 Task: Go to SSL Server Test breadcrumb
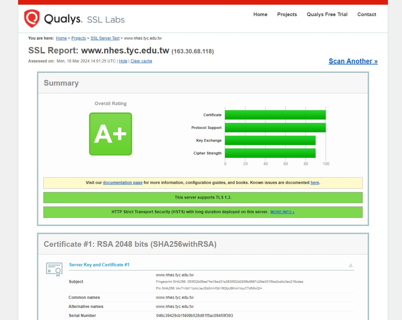pyautogui.click(x=105, y=38)
